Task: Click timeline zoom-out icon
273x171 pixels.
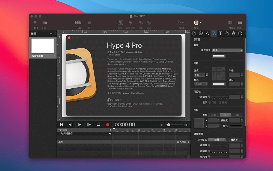Action: (x=162, y=125)
